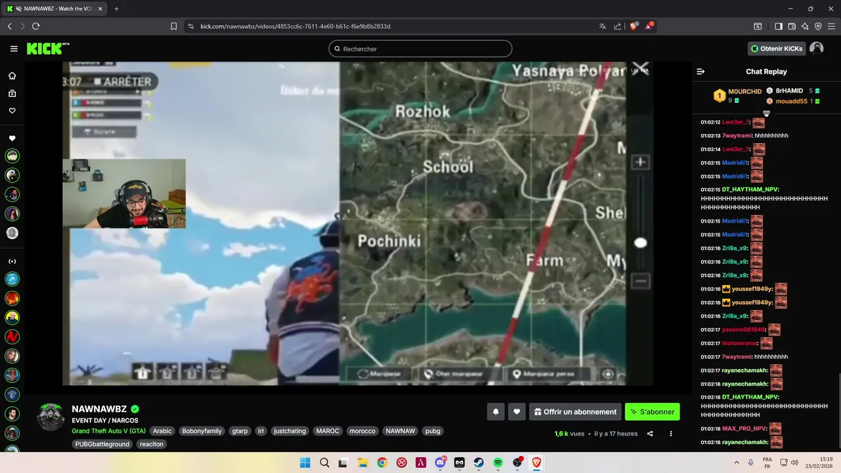Select the justchating tag
Screen dimensions: 841x473
coord(290,431)
